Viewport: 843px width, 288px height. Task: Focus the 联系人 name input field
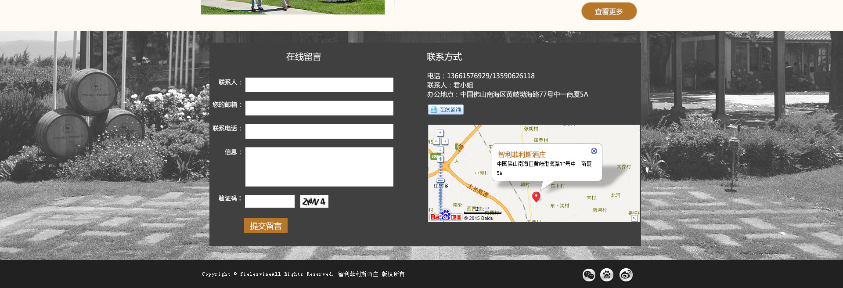pos(319,85)
